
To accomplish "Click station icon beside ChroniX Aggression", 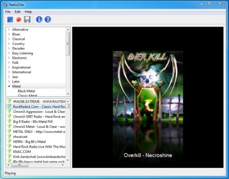I will [x=9, y=112].
